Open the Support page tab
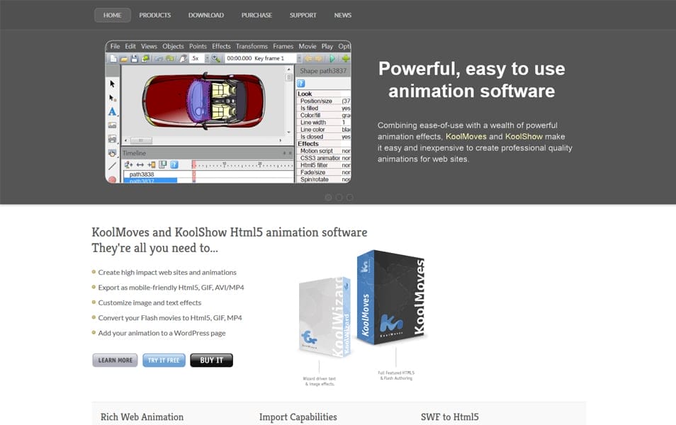Image resolution: width=676 pixels, height=425 pixels. coord(303,15)
